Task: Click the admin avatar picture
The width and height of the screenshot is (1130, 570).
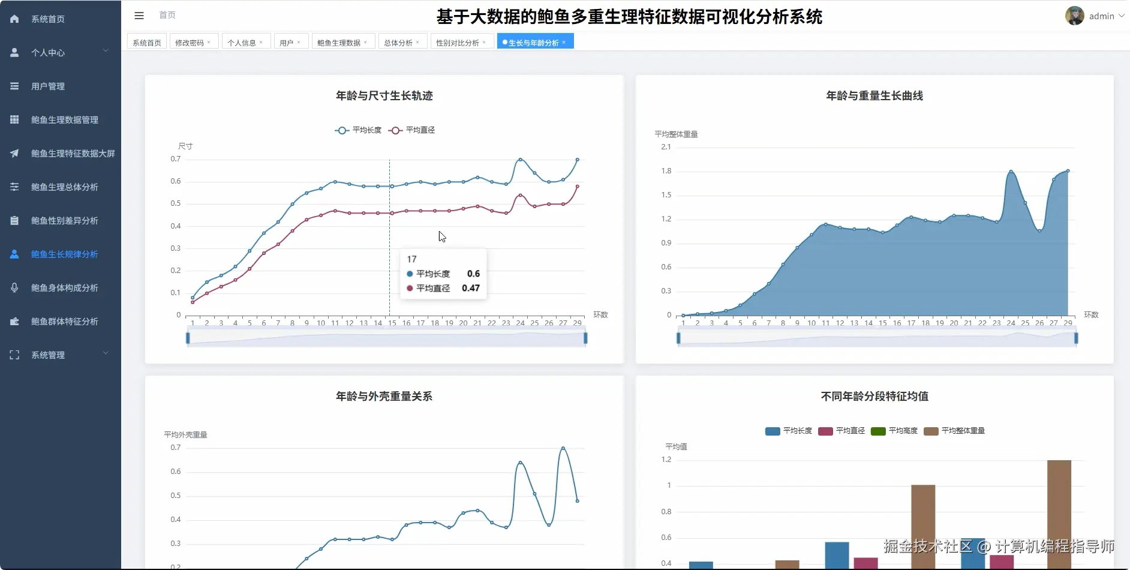Action: click(1074, 16)
